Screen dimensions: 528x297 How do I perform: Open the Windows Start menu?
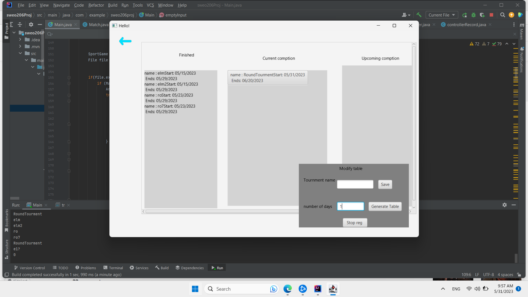(x=195, y=289)
